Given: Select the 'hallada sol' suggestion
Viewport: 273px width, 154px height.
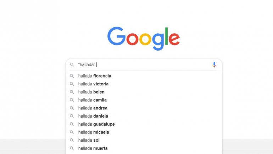Looking at the screenshot, I should click(x=89, y=140).
